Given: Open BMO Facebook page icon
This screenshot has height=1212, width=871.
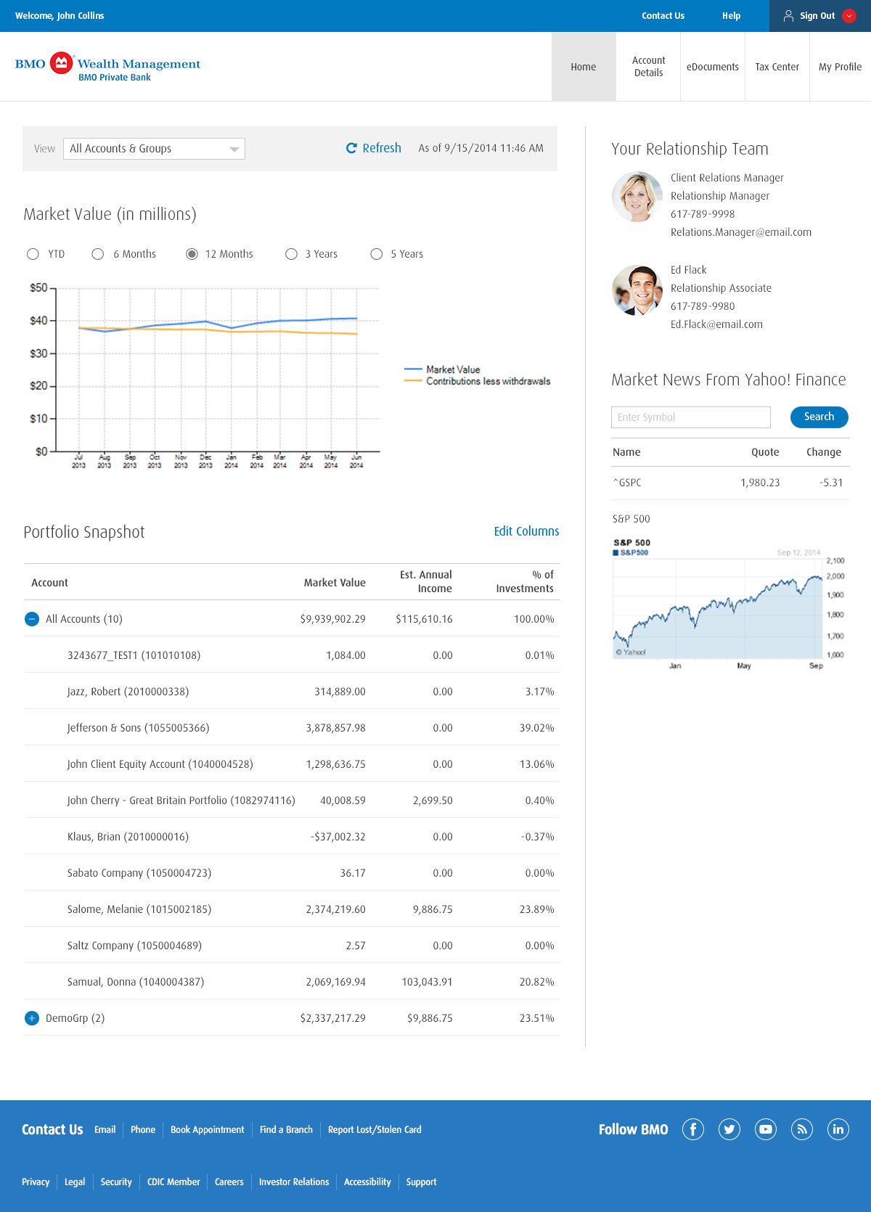Looking at the screenshot, I should pyautogui.click(x=693, y=1129).
